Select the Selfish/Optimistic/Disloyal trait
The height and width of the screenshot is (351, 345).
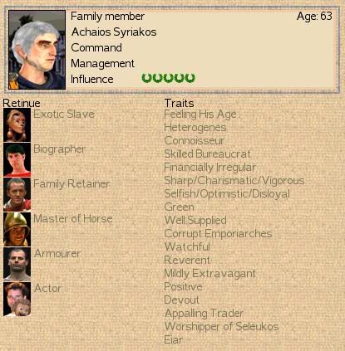pos(227,194)
